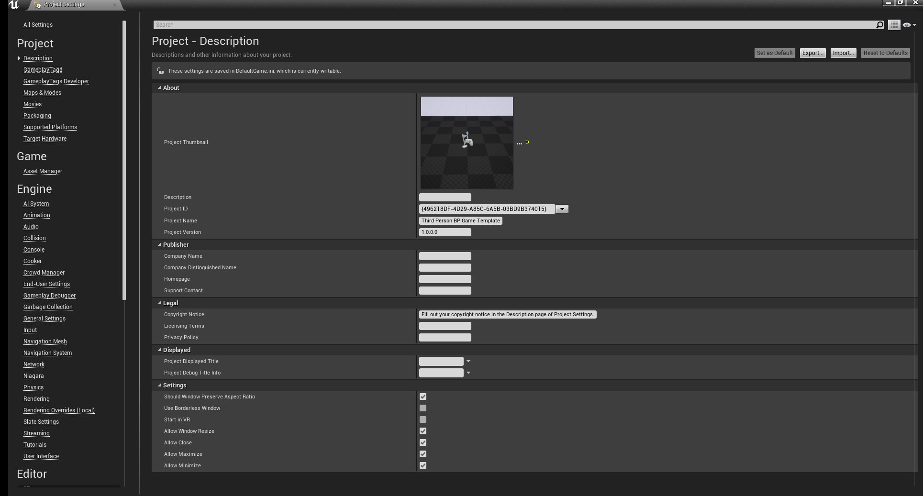Open All Settings in sidebar
The image size is (923, 496).
38,25
